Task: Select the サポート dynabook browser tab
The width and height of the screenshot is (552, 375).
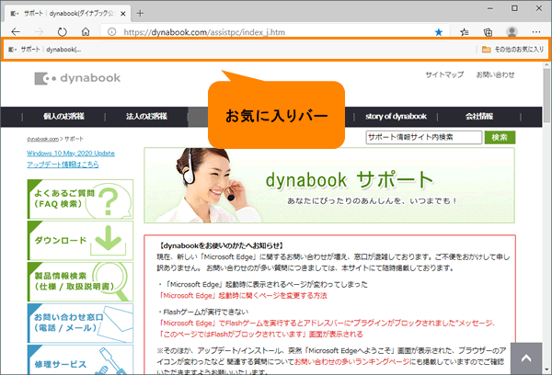Action: [x=68, y=14]
